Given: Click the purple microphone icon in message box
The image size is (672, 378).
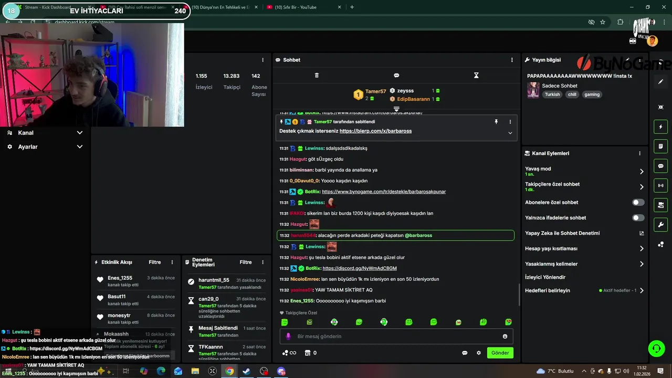Looking at the screenshot, I should tap(288, 337).
